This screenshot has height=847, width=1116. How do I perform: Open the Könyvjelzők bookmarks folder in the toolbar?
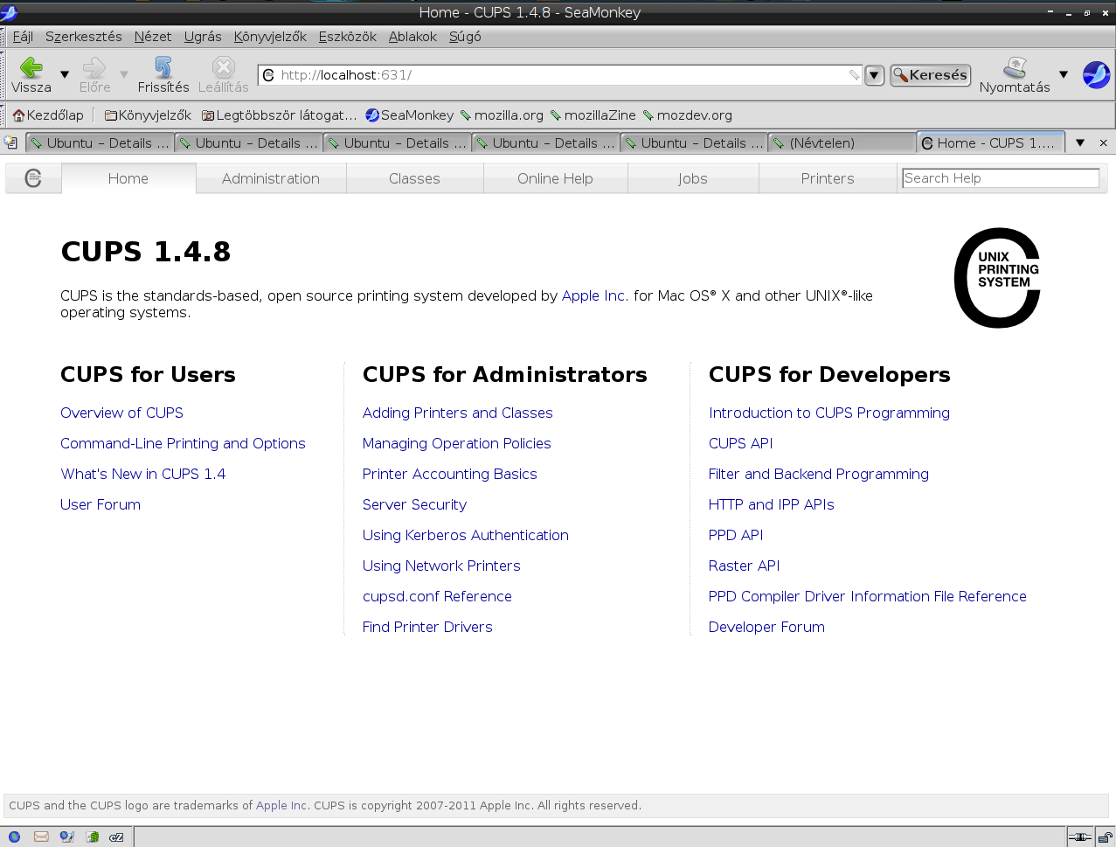(148, 115)
